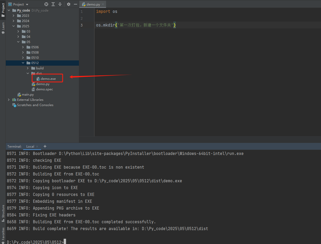Collapse the 0512 folder
321x244 pixels.
(23, 63)
